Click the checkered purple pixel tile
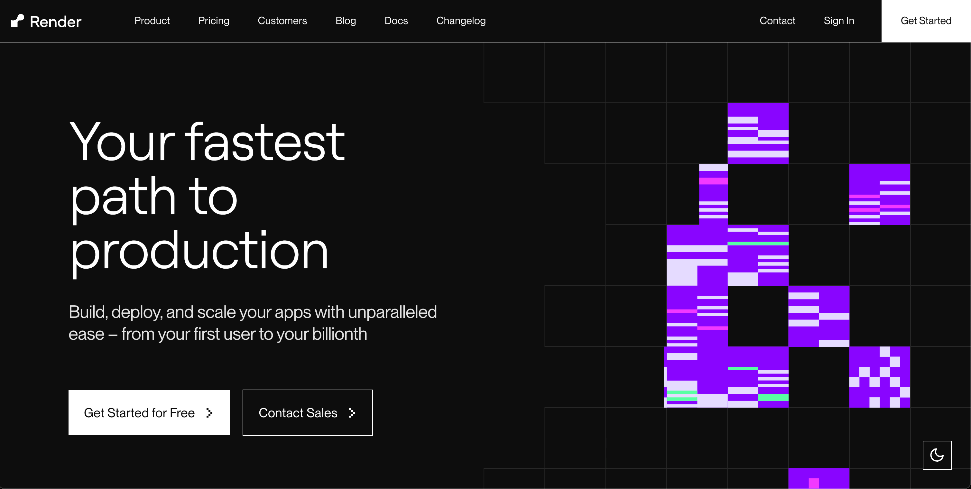The height and width of the screenshot is (489, 971). point(879,377)
